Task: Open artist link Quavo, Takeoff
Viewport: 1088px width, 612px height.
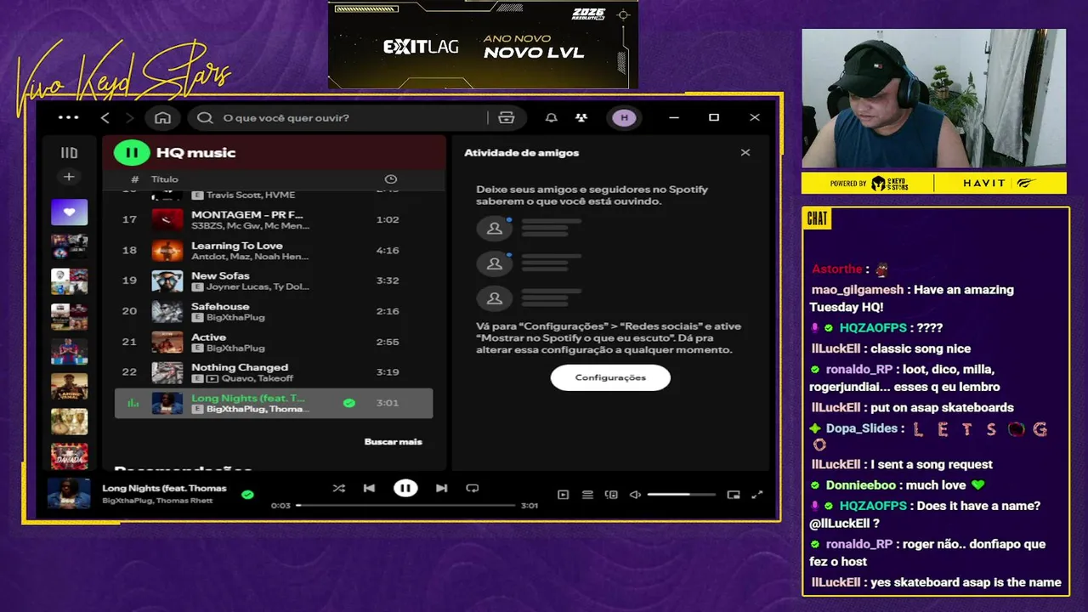Action: (258, 378)
